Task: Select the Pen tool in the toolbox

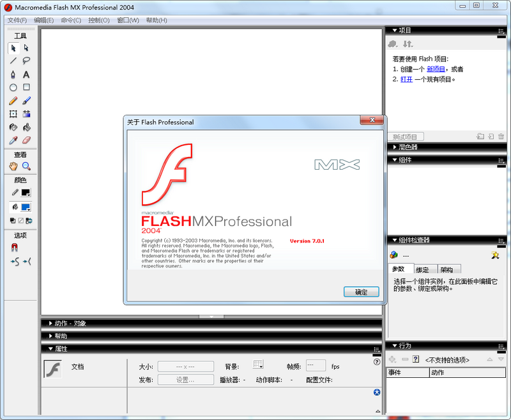Action: (14, 75)
